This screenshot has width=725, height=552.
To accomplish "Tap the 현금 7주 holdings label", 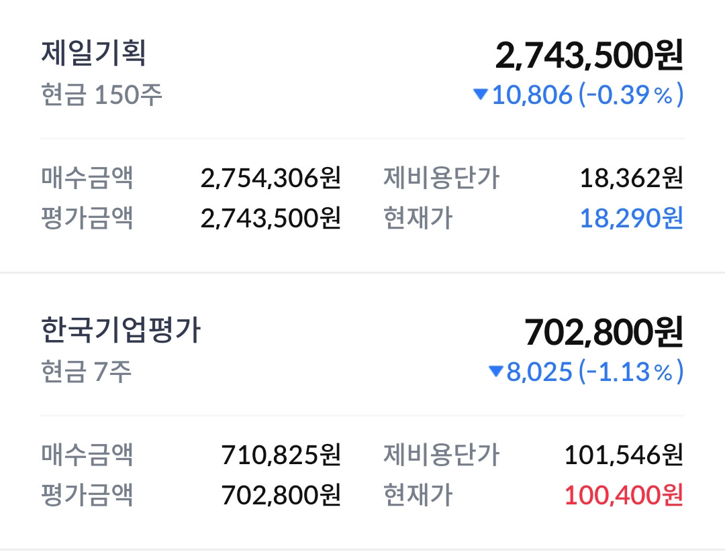I will click(x=87, y=372).
